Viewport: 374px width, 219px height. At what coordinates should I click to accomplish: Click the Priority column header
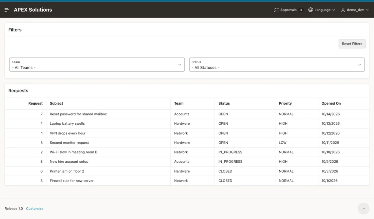click(x=285, y=103)
